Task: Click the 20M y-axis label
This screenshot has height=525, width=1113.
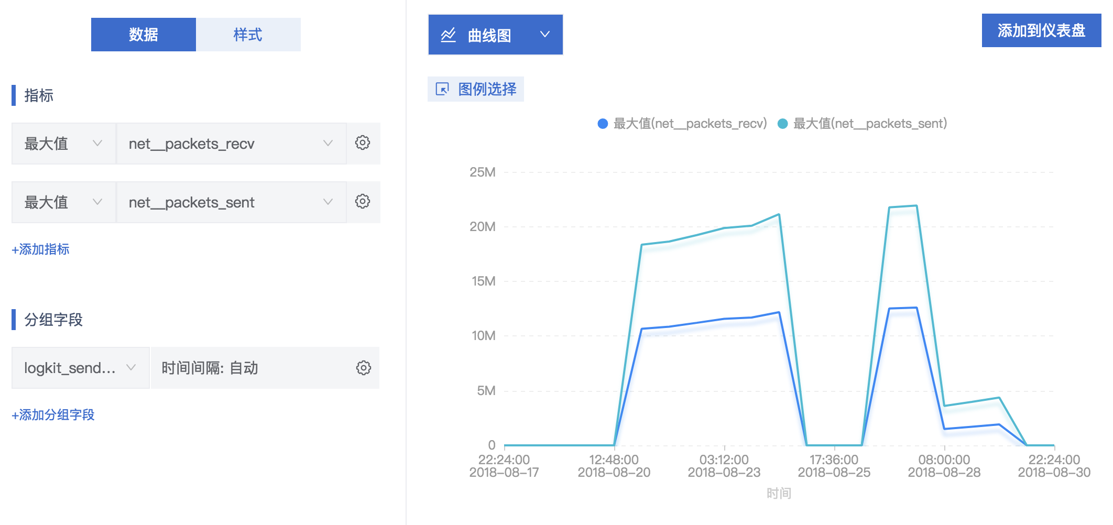Action: [482, 227]
